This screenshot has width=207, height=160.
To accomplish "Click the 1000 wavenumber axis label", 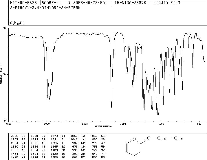I will click(161, 124).
